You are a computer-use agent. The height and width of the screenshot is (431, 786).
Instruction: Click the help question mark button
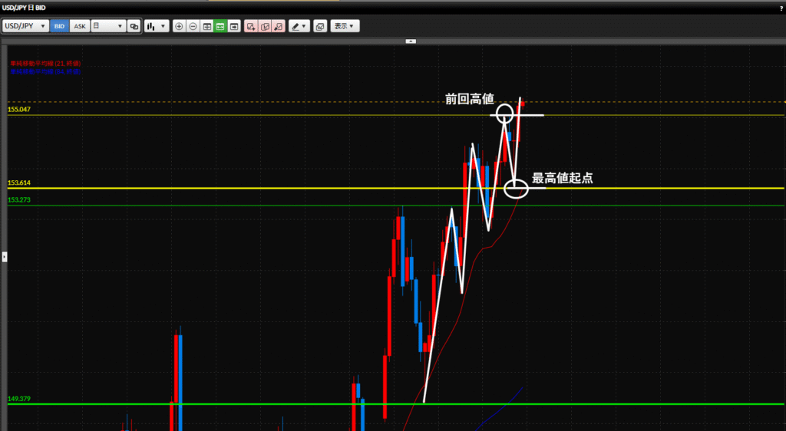(x=780, y=8)
